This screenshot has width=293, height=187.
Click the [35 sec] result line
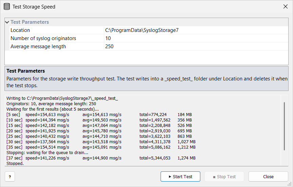pos(101,147)
